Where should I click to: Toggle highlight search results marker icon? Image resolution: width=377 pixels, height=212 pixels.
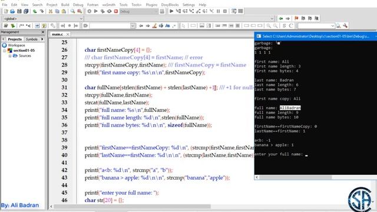point(154,25)
